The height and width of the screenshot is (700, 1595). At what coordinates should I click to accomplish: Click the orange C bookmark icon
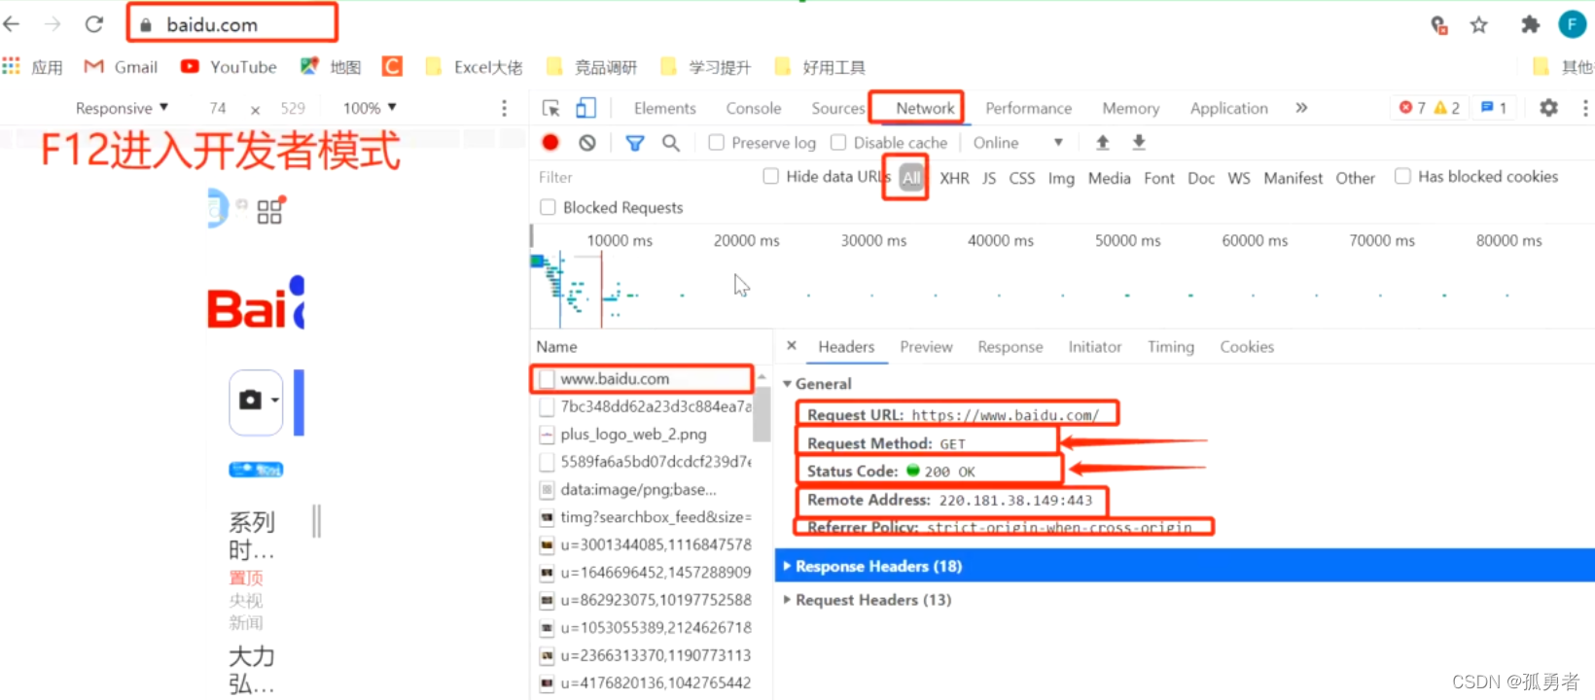(392, 66)
